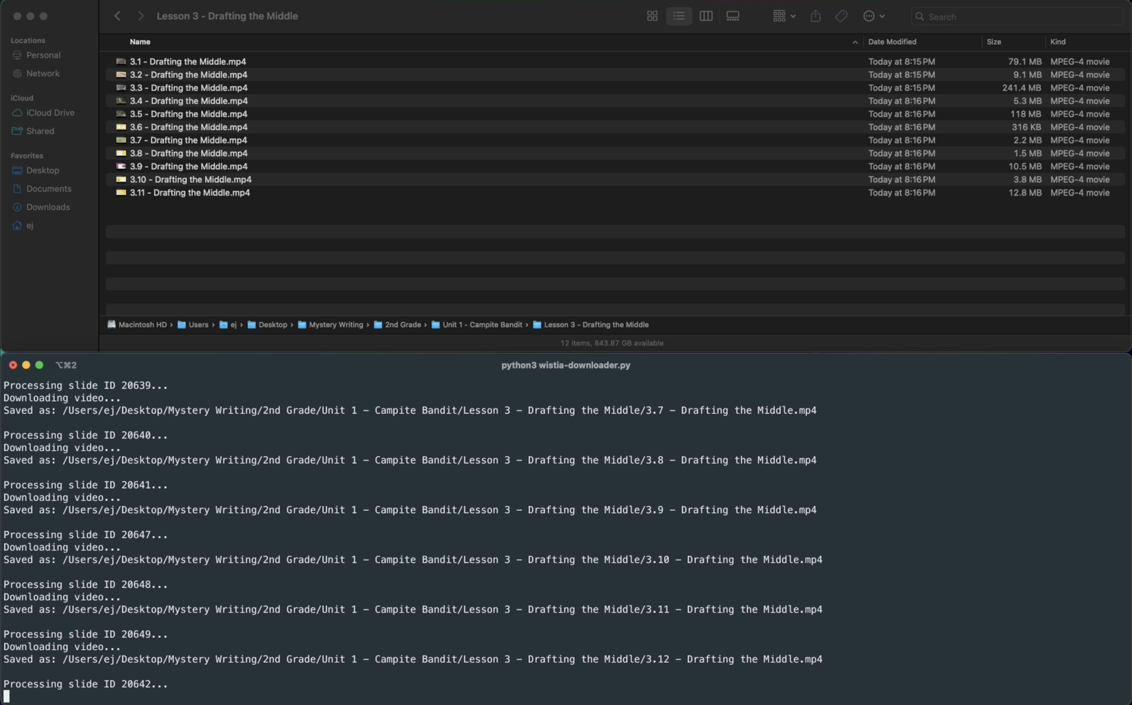This screenshot has height=705, width=1132.
Task: Sort files by Size column
Action: 994,42
